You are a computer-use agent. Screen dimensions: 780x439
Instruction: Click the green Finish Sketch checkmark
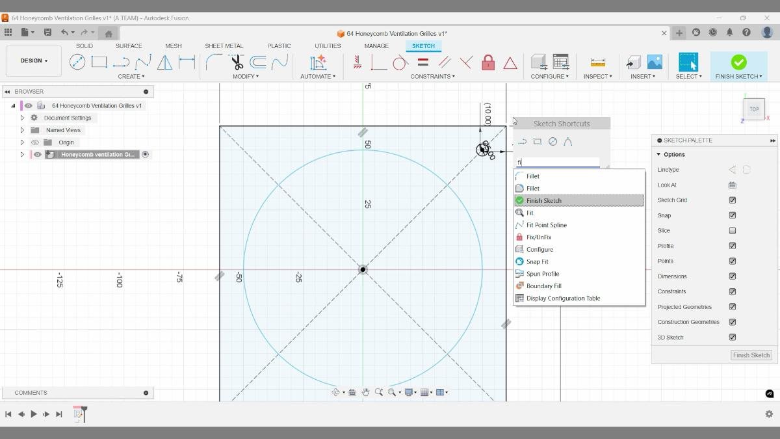click(738, 62)
